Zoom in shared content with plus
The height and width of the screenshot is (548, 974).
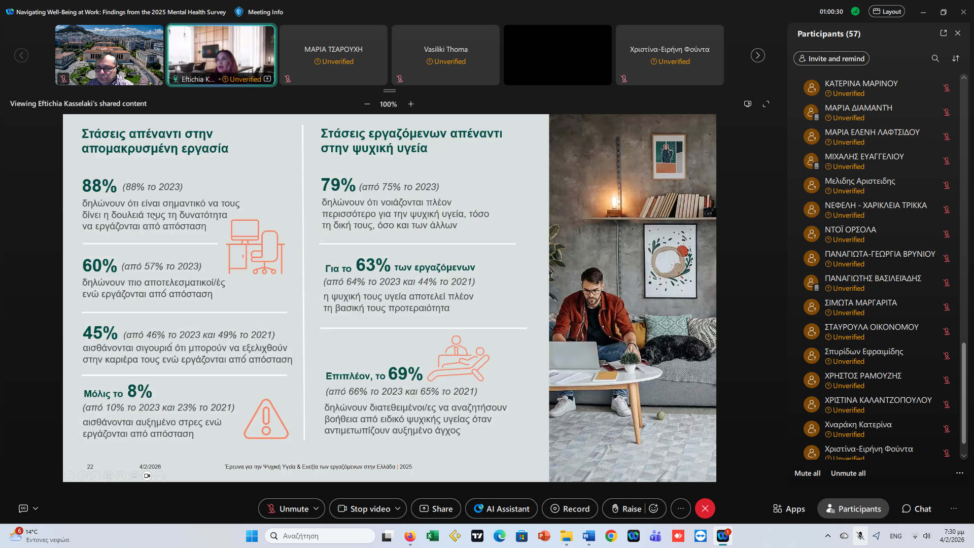pyautogui.click(x=411, y=104)
